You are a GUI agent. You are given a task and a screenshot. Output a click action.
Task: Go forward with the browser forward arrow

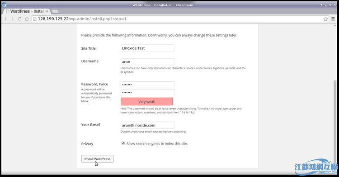13,19
